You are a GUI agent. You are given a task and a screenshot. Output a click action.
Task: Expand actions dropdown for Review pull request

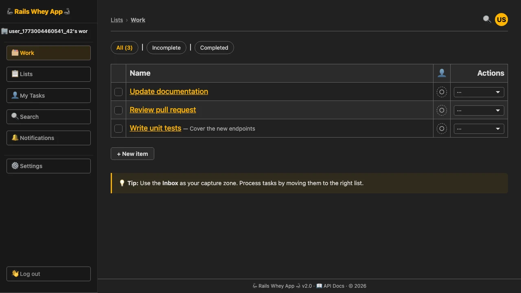pos(479,110)
